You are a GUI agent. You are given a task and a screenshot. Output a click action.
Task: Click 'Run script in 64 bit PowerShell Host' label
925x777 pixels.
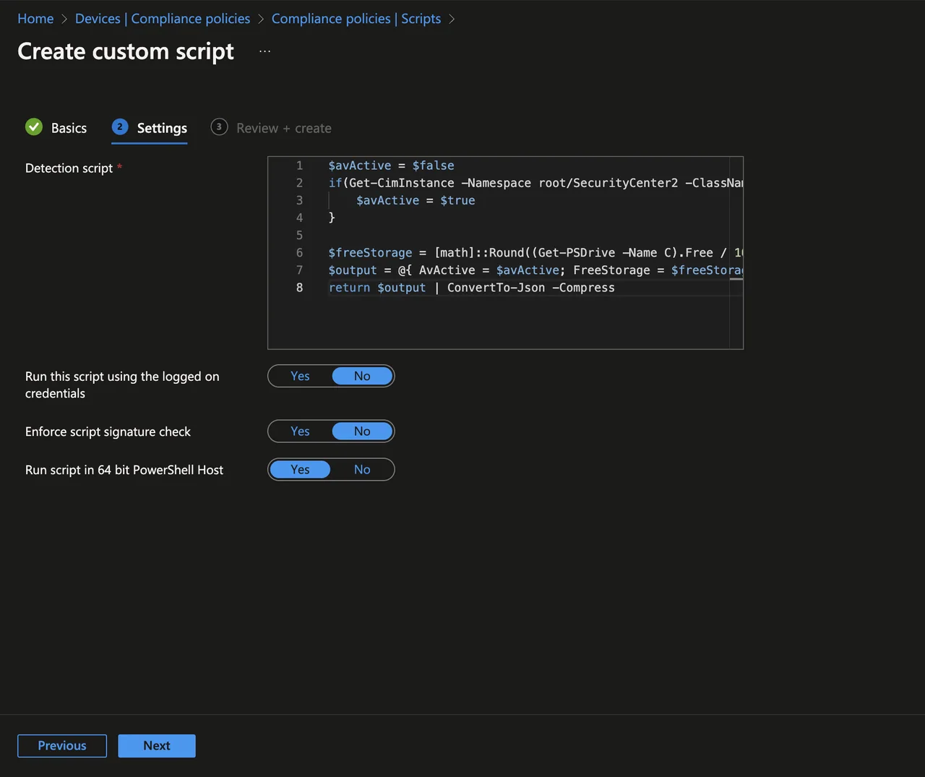pos(124,470)
